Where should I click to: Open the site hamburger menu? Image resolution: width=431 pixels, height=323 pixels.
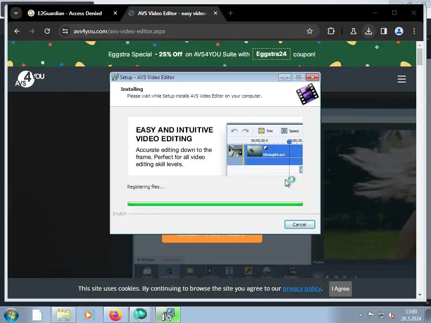[x=402, y=79]
